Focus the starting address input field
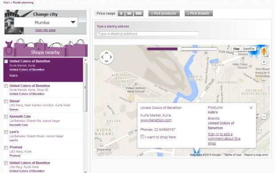The image size is (275, 173). coord(148,34)
